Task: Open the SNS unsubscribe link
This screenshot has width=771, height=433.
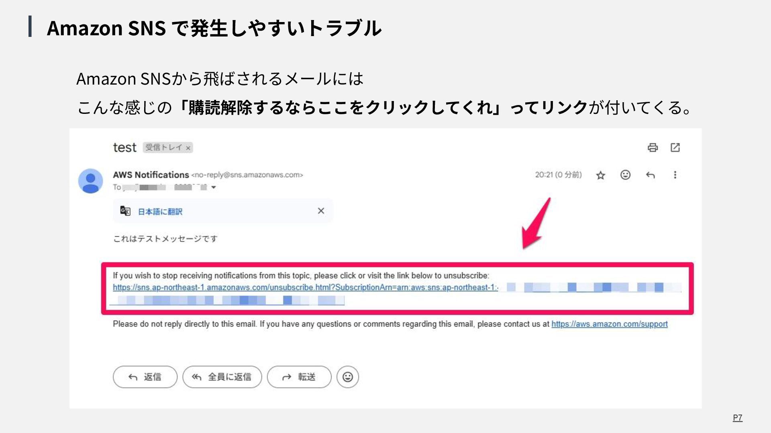Action: pyautogui.click(x=305, y=287)
